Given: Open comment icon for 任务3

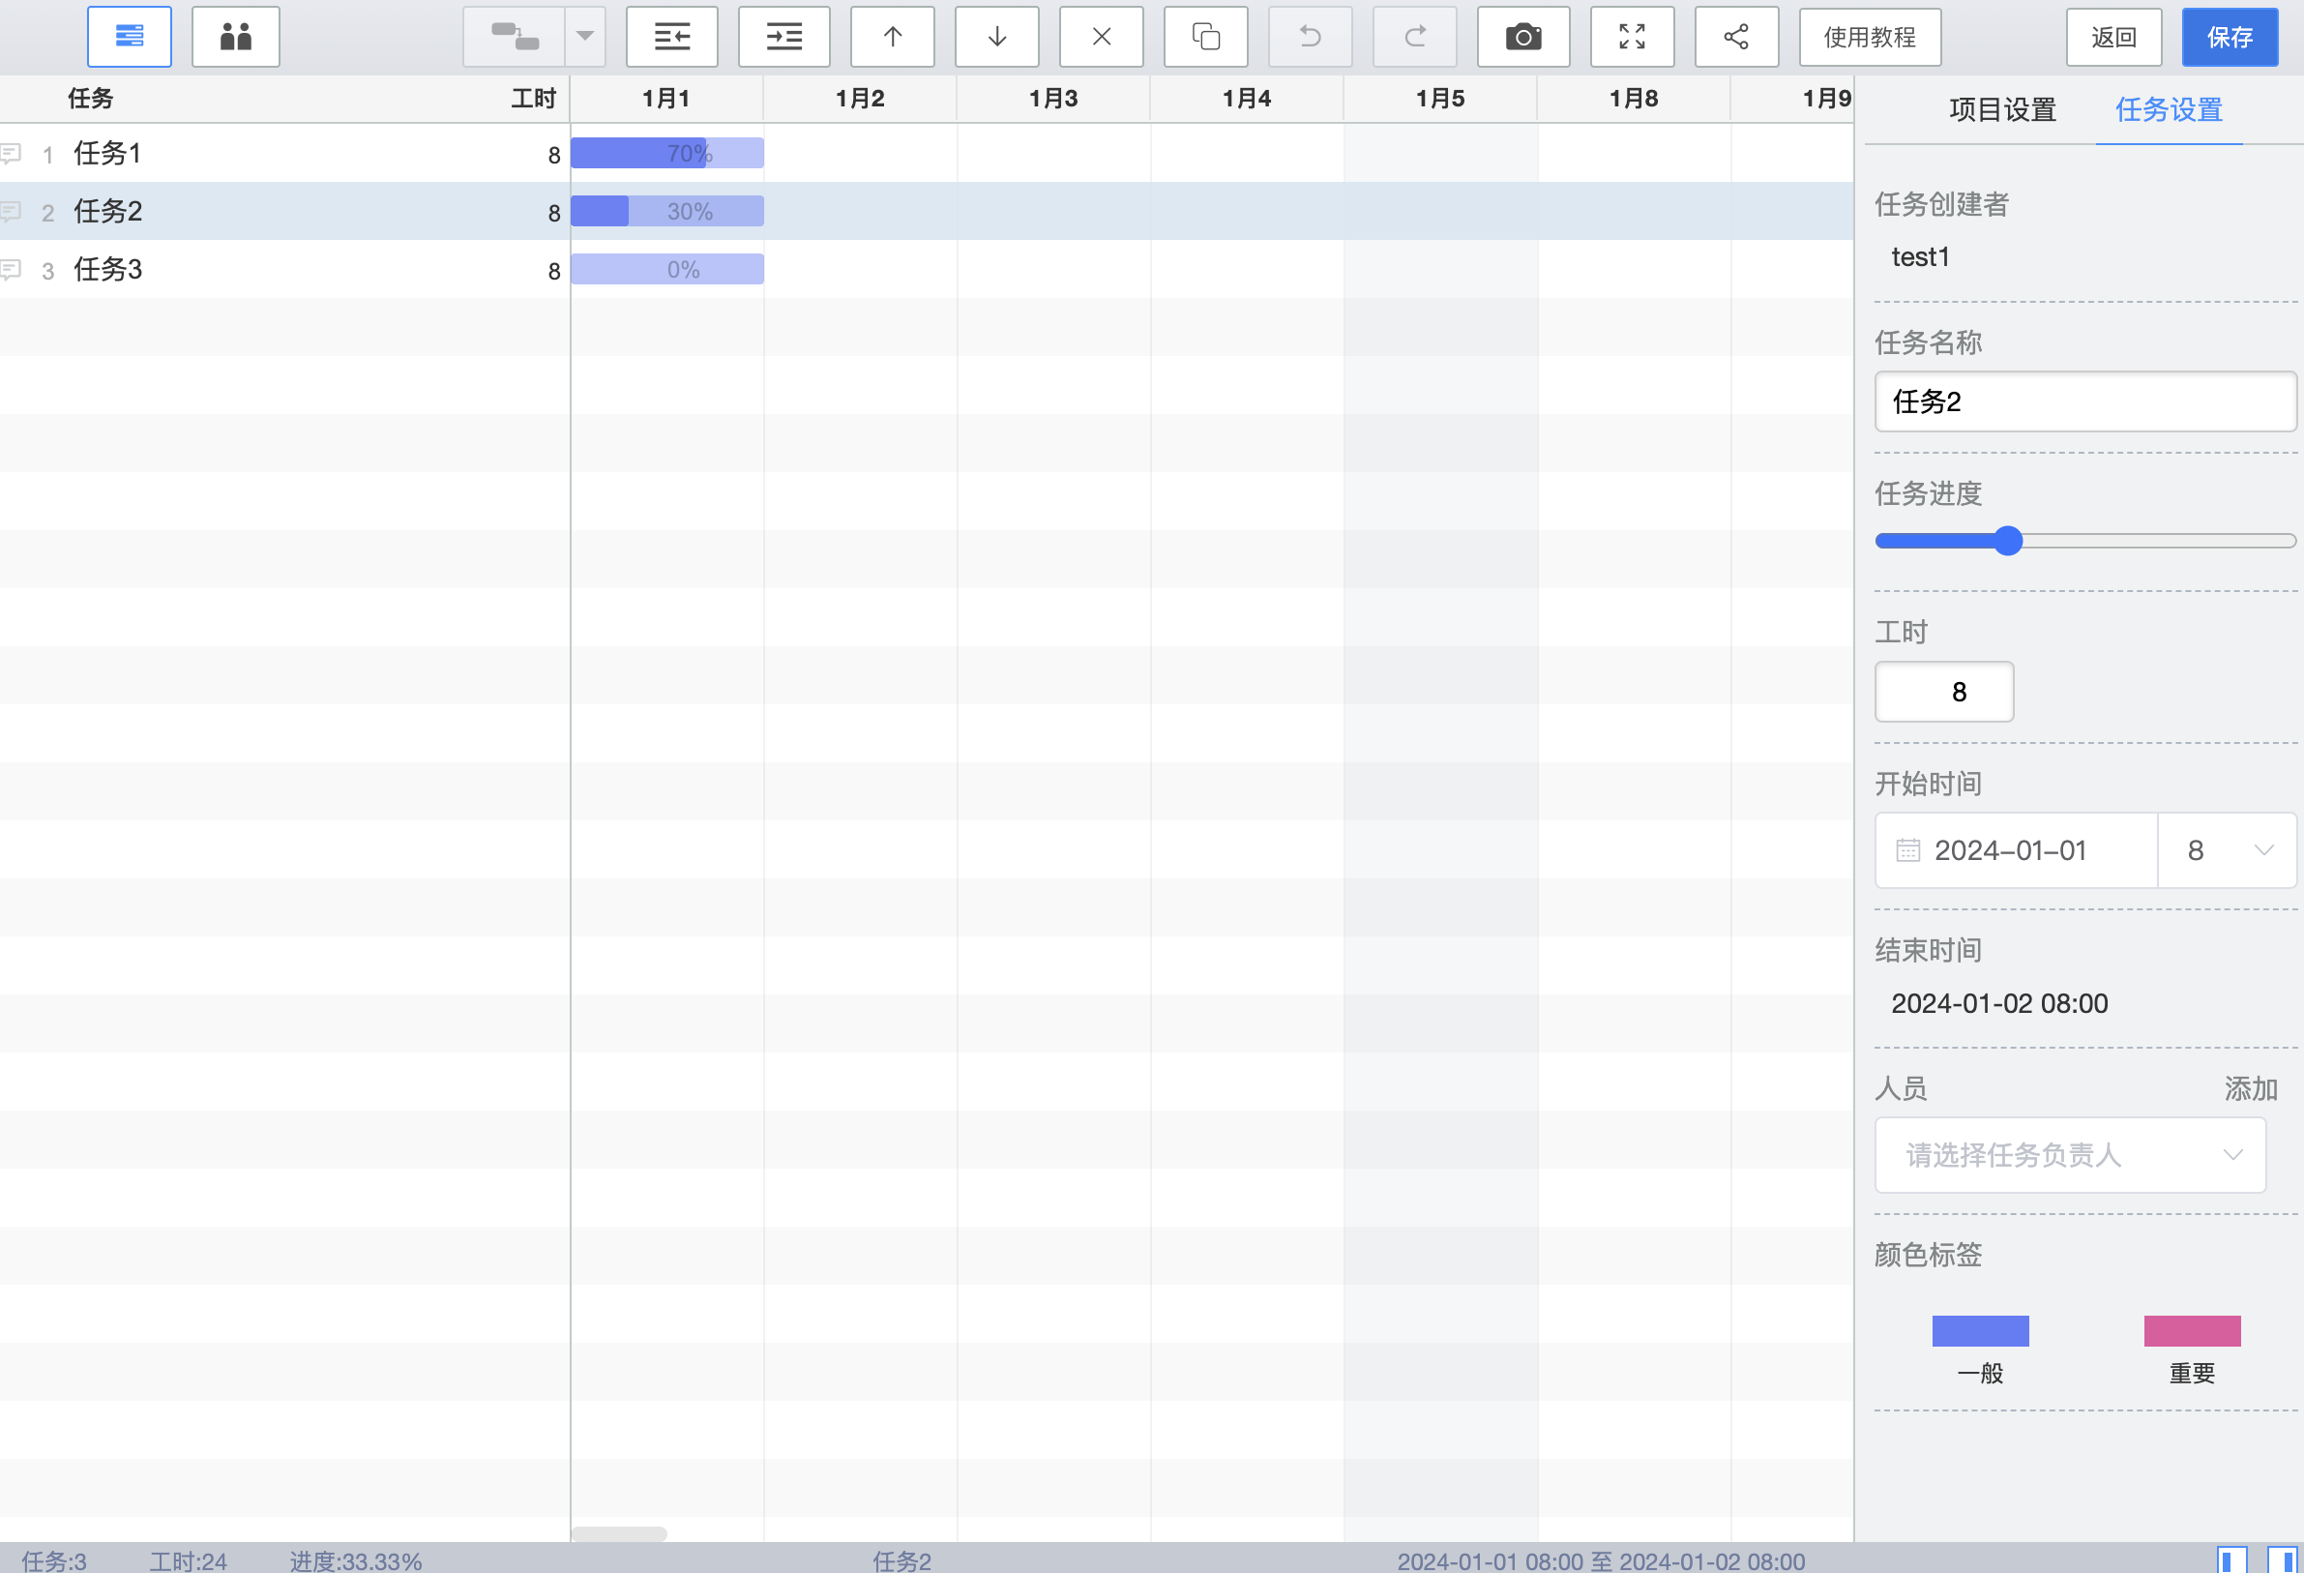Looking at the screenshot, I should point(12,269).
